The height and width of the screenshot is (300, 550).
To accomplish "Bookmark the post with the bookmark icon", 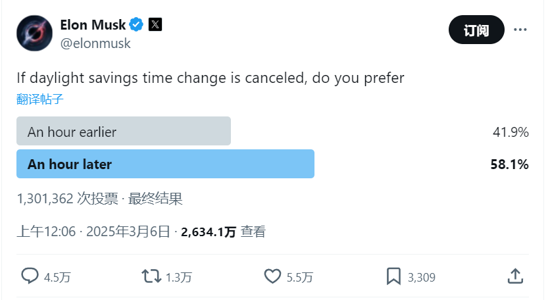I will coord(393,276).
